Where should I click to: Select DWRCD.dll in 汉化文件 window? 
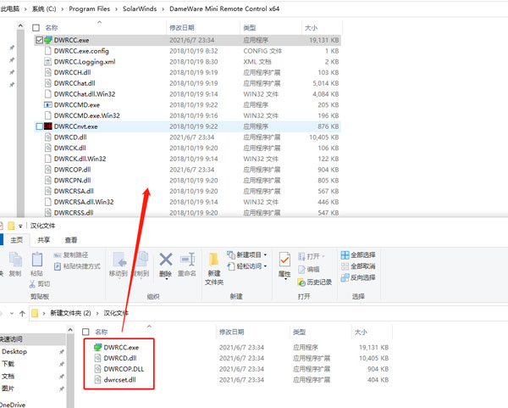(120, 358)
